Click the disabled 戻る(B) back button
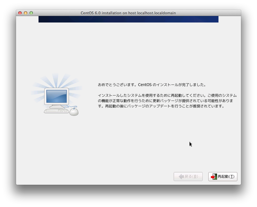Screen dimensions: 257x207 pos(188,177)
